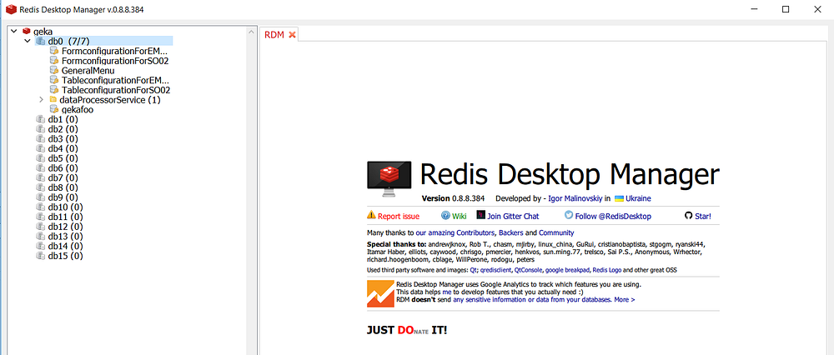Click the db2 database icon
This screenshot has width=834, height=355.
point(41,129)
